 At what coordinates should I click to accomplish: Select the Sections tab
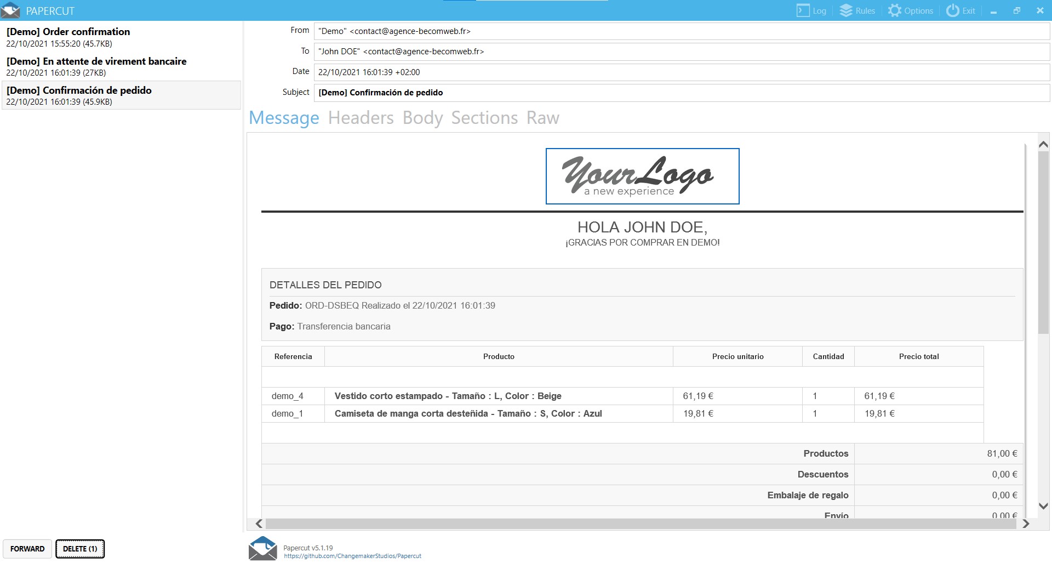(484, 117)
